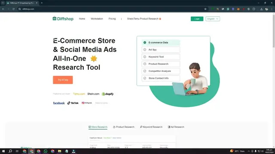Click the diffshop.com address bar
Image resolution: width=275 pixels, height=154 pixels.
tap(112, 9)
